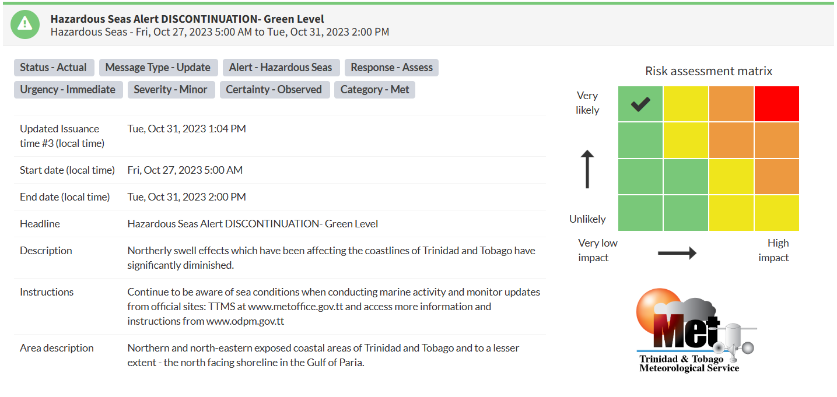
Task: Click the header date range subtitle text
Action: click(x=220, y=32)
